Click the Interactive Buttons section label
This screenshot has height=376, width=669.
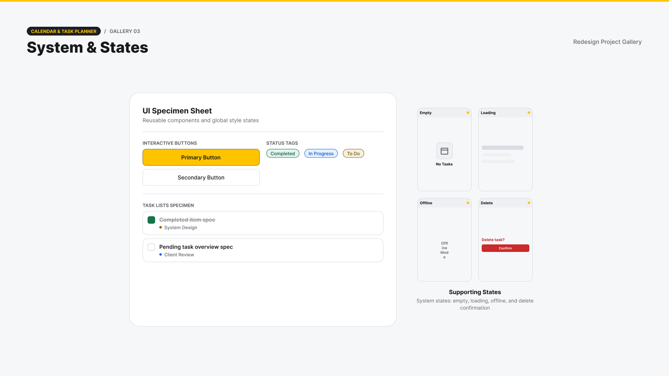170,143
